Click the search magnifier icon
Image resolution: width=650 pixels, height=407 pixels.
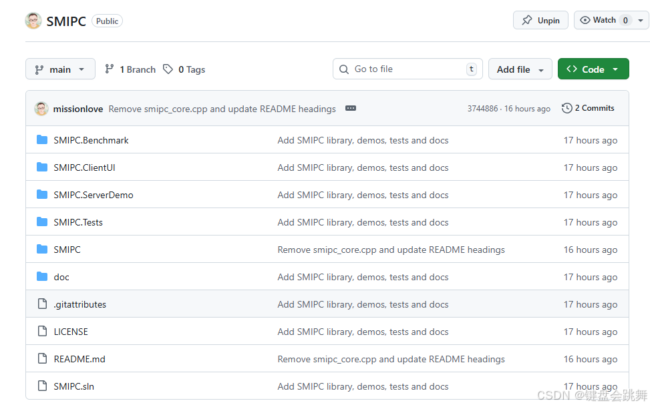pos(344,69)
